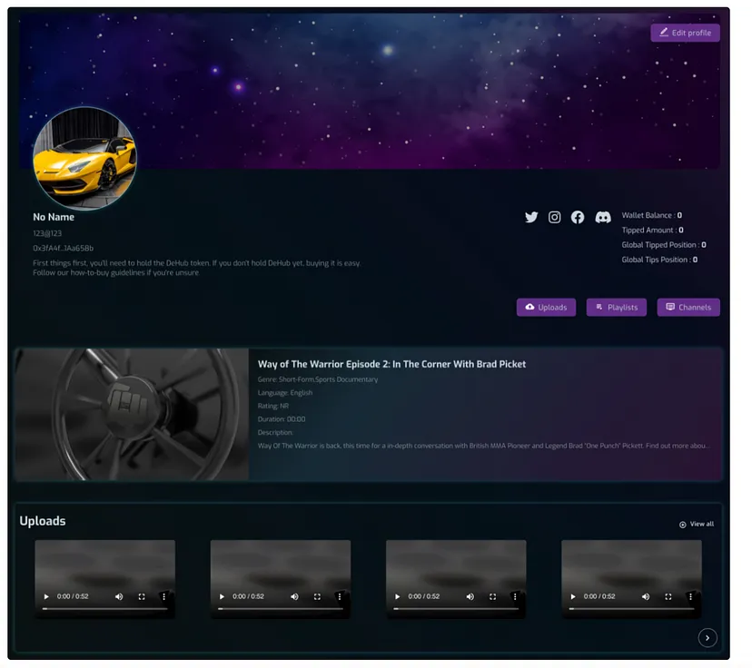Viewport: 752px width, 668px height.
Task: Enter fullscreen on the third uploaded video
Action: pos(492,596)
